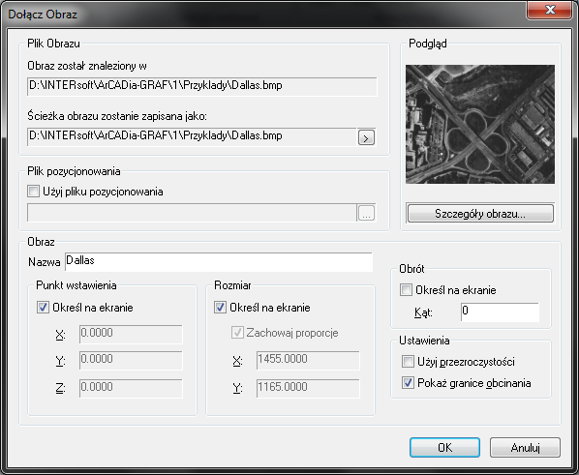Click the insertion point Z coordinate field
The image size is (579, 475).
[x=131, y=388]
